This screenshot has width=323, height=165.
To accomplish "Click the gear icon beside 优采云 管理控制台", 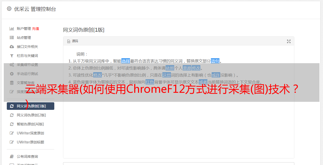I will coord(9,9).
